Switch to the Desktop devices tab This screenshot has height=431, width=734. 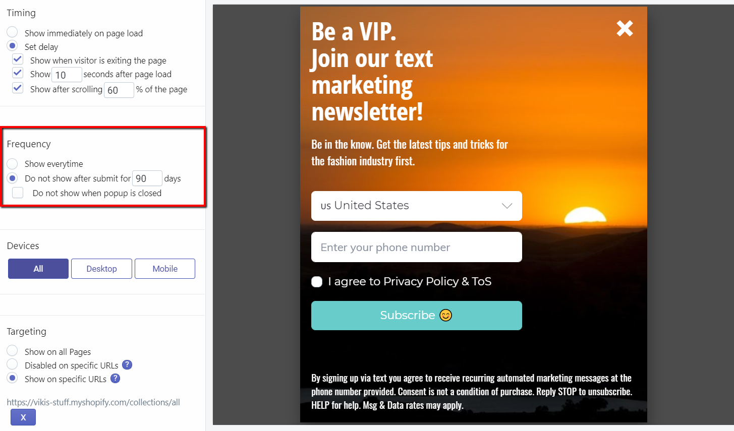pos(101,269)
